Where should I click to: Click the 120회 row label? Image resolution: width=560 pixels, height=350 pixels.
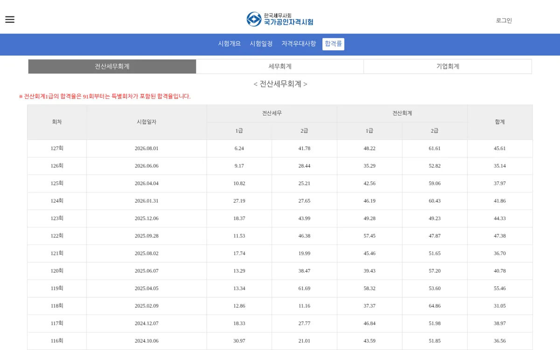(x=57, y=271)
